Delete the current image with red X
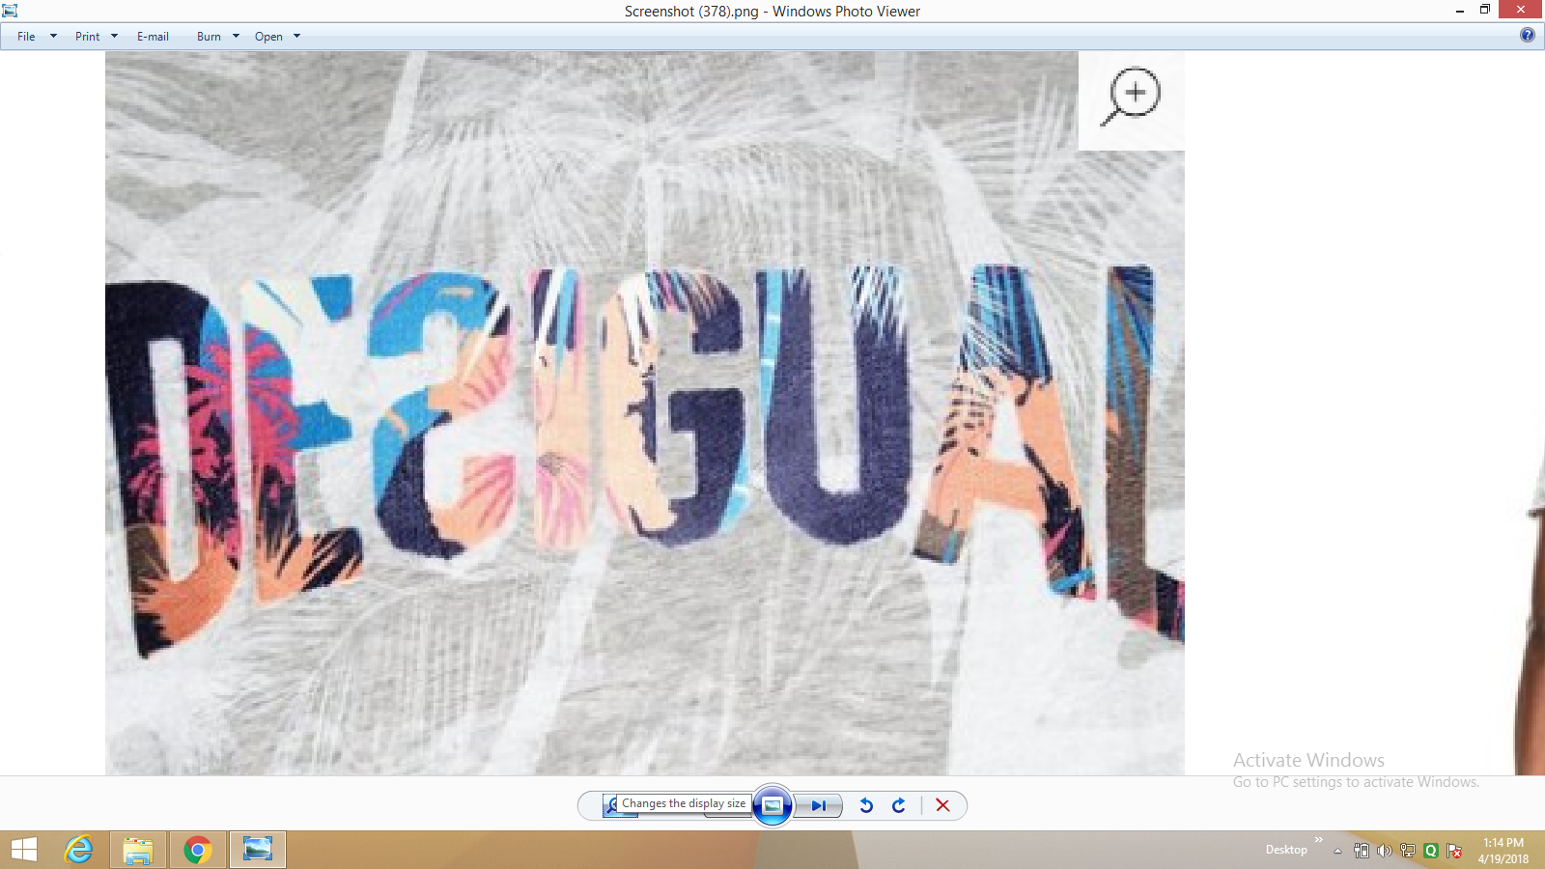Image resolution: width=1545 pixels, height=869 pixels. (942, 805)
